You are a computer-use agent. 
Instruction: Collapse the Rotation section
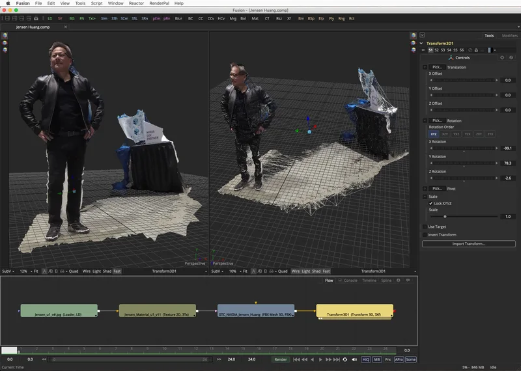(425, 120)
